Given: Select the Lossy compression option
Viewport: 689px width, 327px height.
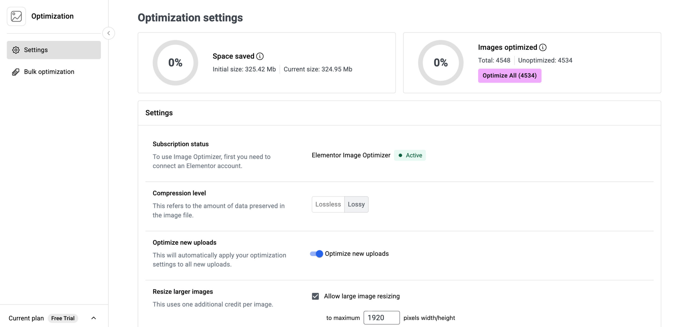Looking at the screenshot, I should (x=356, y=204).
